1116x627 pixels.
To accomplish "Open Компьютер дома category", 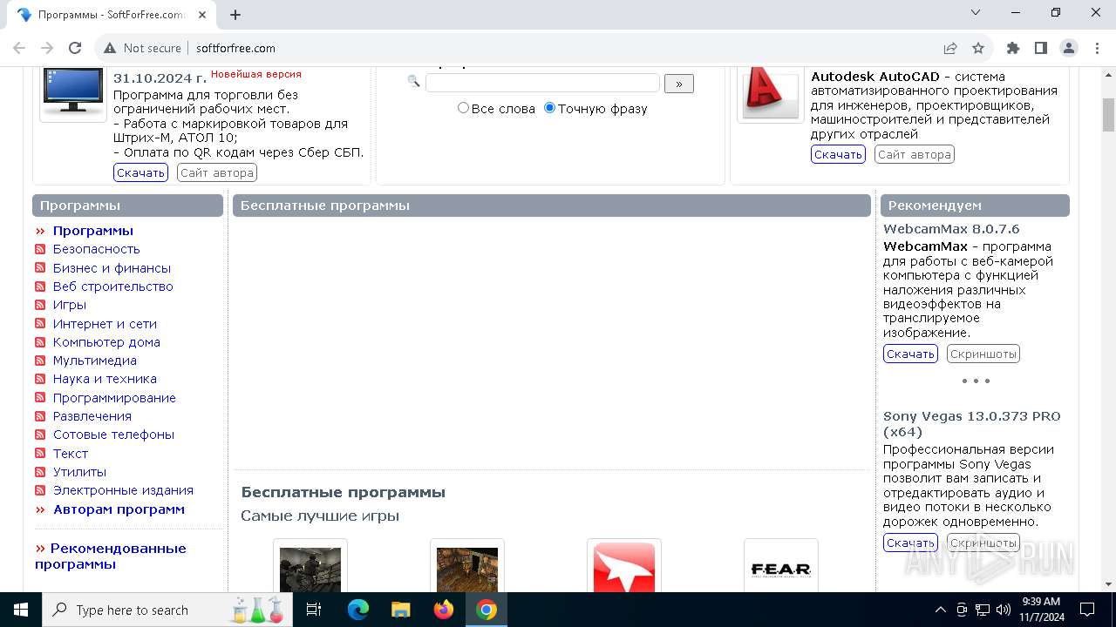I will 106,342.
